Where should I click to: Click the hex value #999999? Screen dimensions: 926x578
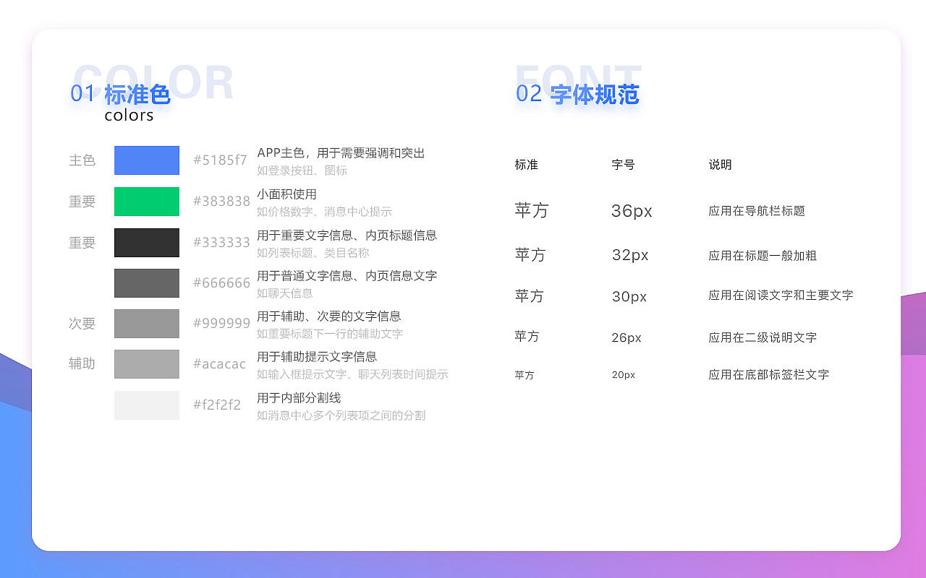221,324
